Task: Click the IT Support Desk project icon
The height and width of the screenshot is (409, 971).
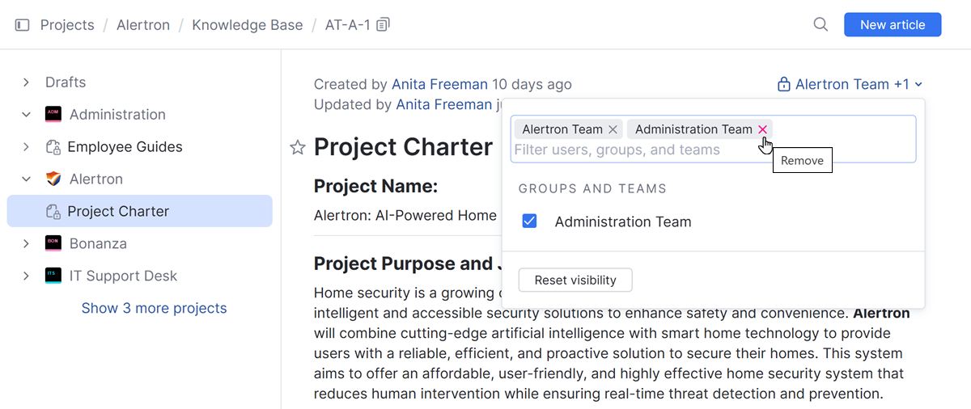Action: click(53, 276)
